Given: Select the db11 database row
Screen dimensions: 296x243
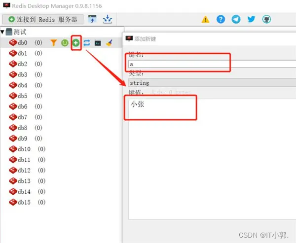Looking at the screenshot, I should [61, 160].
